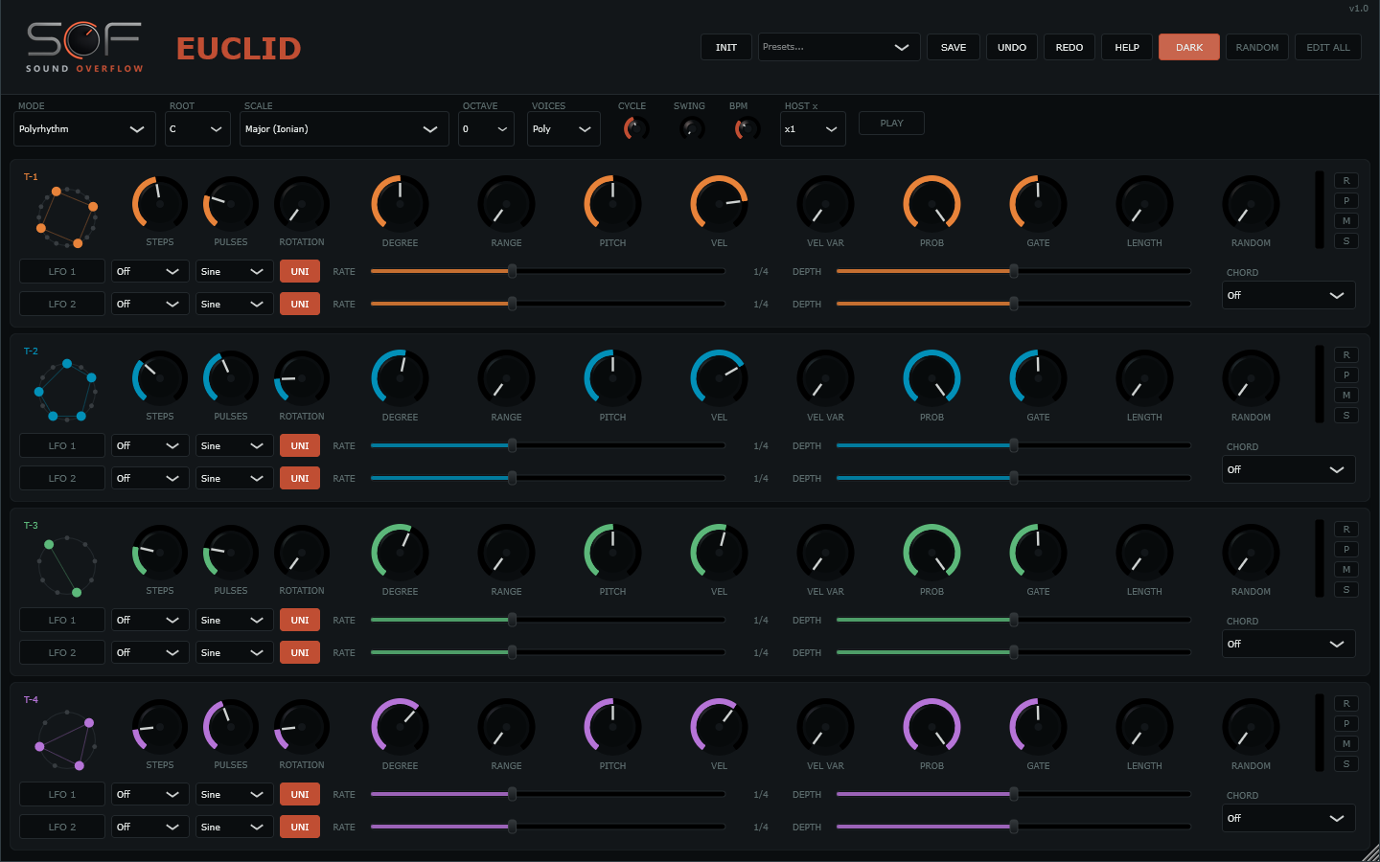This screenshot has width=1380, height=862.
Task: Open the Presets dropdown
Action: tap(839, 47)
